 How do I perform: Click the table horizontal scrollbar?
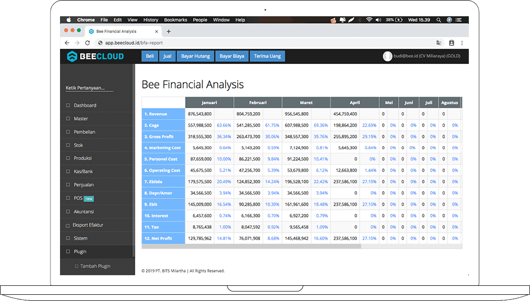(251, 246)
